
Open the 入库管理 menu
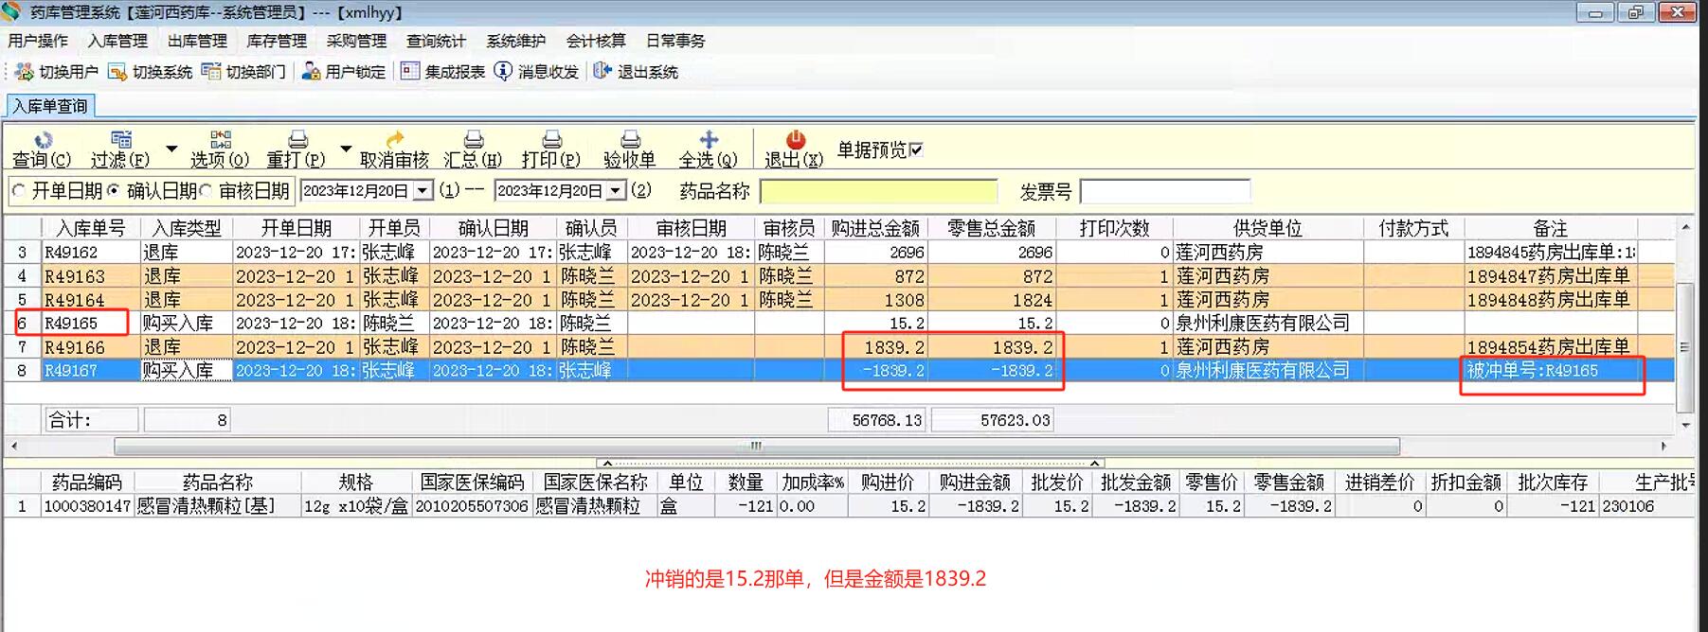coord(117,41)
